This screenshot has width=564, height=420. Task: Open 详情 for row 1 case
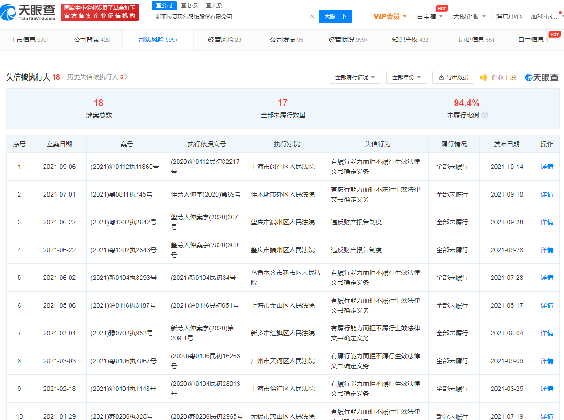click(547, 167)
